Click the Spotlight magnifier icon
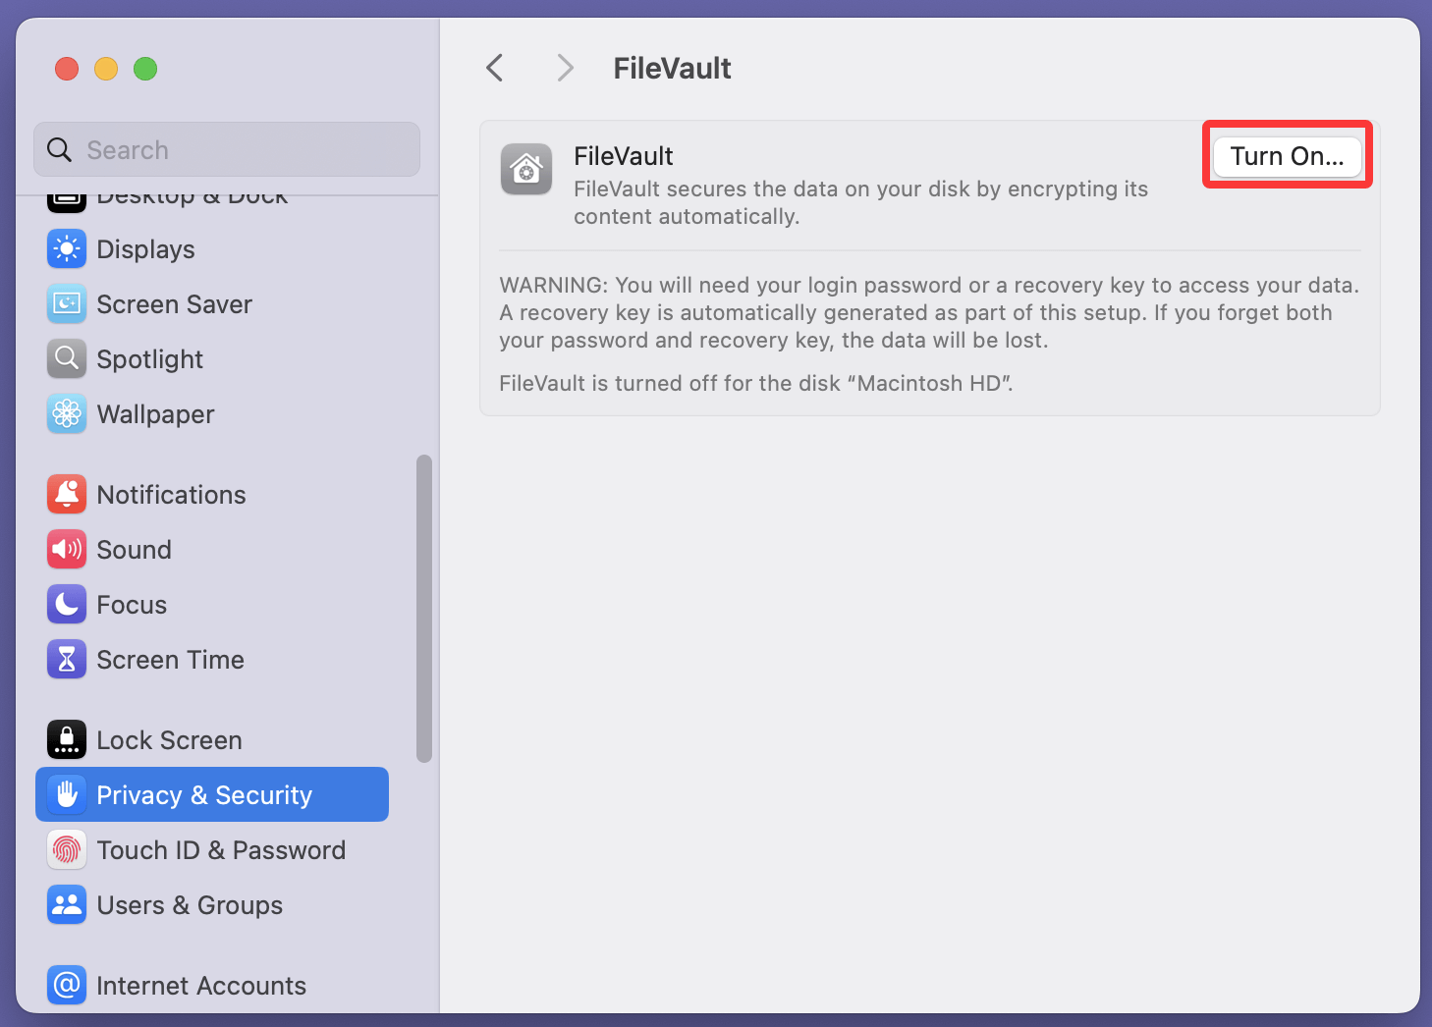 click(67, 359)
